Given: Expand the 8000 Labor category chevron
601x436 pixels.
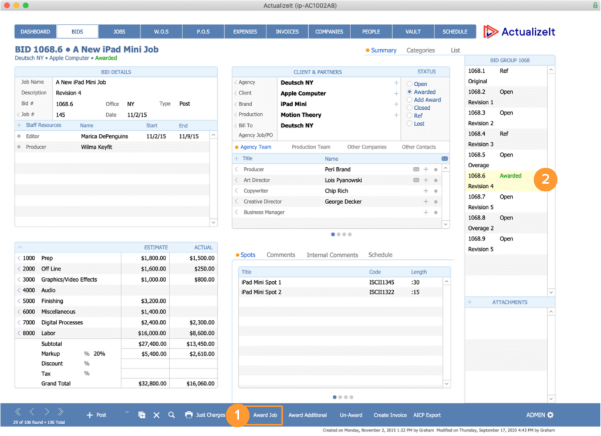Looking at the screenshot, I should click(19, 334).
